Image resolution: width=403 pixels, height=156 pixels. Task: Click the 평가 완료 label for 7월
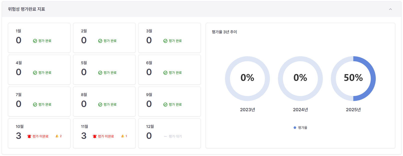tap(45, 104)
